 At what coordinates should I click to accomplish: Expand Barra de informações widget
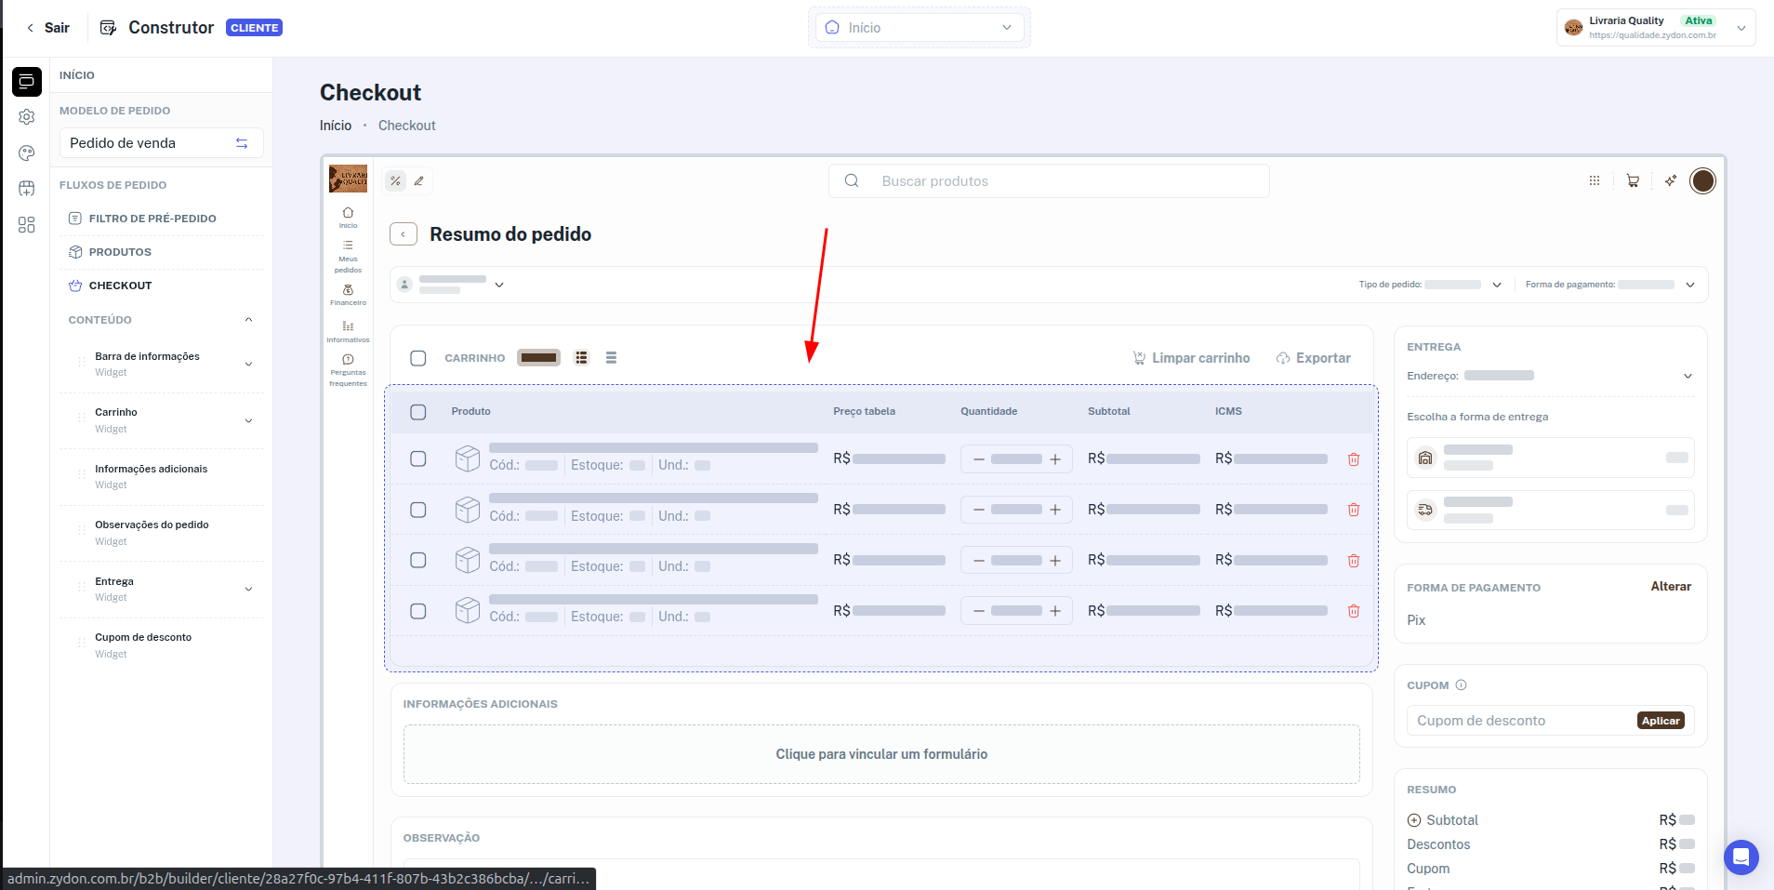click(248, 365)
